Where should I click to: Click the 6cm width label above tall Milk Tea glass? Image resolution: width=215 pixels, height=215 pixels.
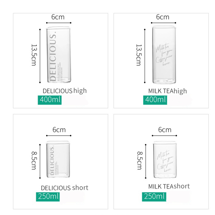click(163, 17)
